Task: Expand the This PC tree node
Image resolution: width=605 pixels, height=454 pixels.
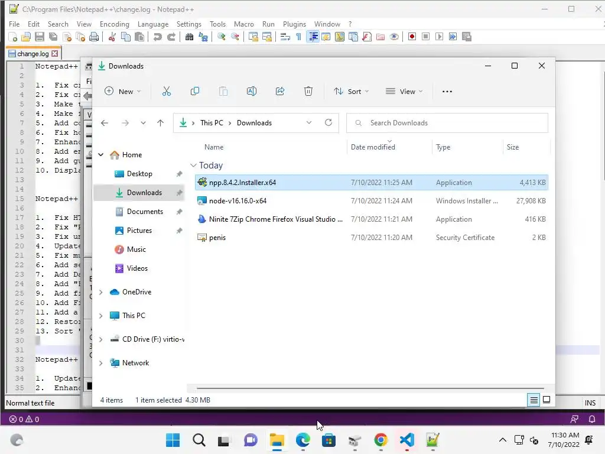Action: pyautogui.click(x=101, y=316)
